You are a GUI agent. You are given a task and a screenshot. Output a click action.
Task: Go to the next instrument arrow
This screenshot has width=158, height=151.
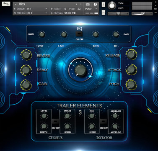(x=80, y=4)
